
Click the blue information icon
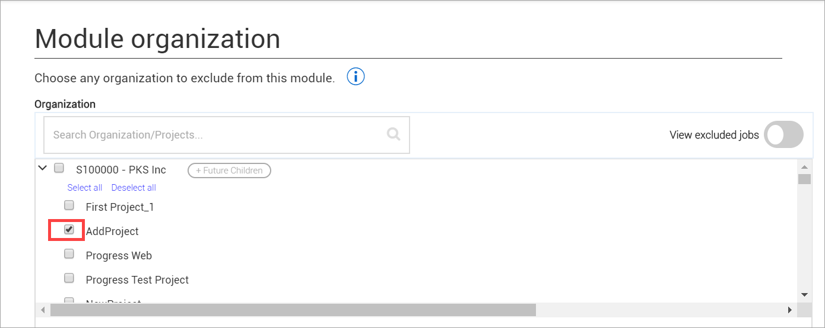click(356, 77)
